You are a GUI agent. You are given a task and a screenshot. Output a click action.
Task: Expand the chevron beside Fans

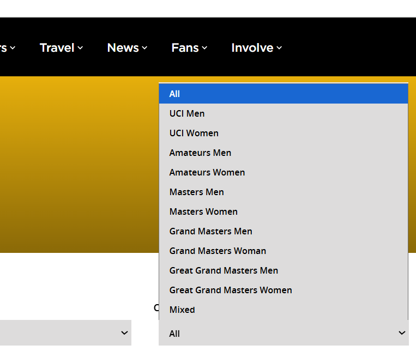coord(204,48)
